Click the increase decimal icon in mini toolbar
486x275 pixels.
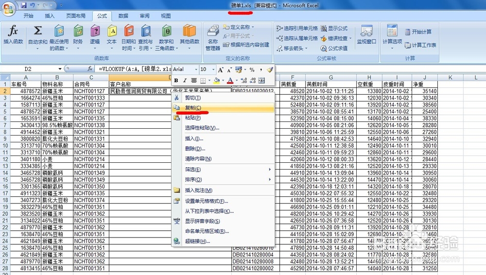[x=244, y=81]
